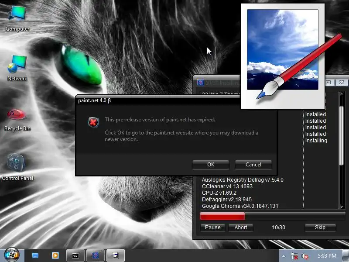The height and width of the screenshot is (262, 349).
Task: Show hidden tray icons arrow
Action: pyautogui.click(x=284, y=256)
